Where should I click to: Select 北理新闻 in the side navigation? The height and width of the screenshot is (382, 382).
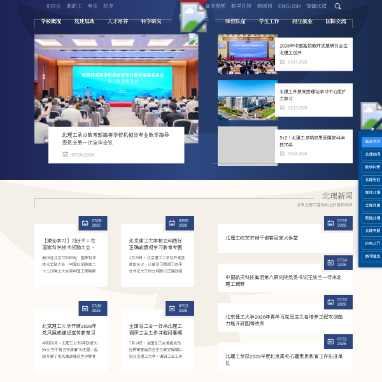(x=372, y=154)
